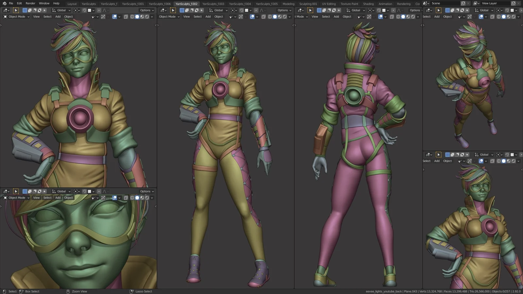Enable the snapping magnet icon
Screen dimensions: 523x294
pyautogui.click(x=84, y=10)
